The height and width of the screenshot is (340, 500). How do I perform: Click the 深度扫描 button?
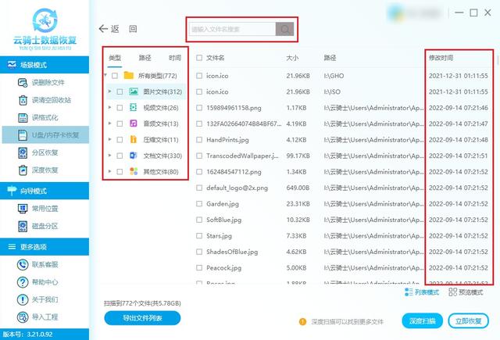pyautogui.click(x=422, y=321)
